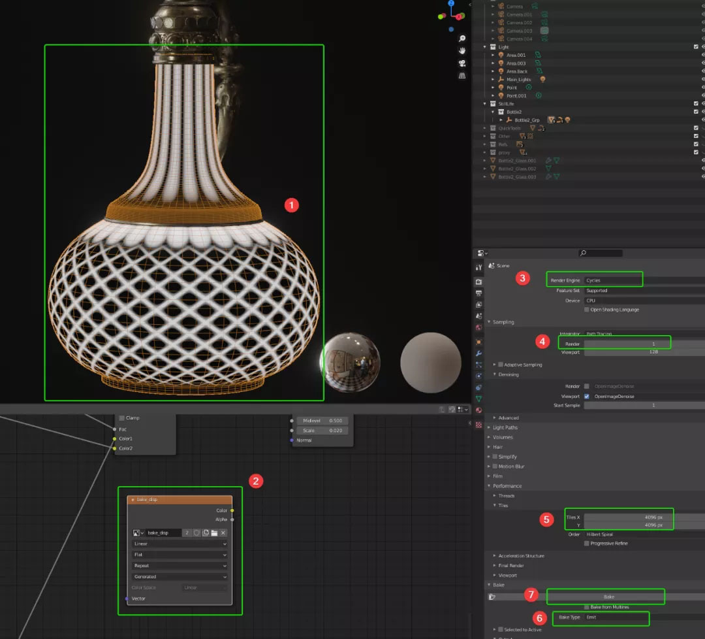Click the pan view hand icon
Screen dimensions: 705x639
point(462,51)
